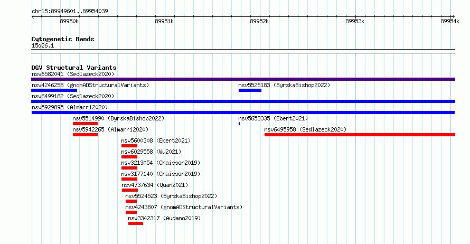Click the DGV Structural Variants track title
Image resolution: width=470 pixels, height=244 pixels.
click(x=74, y=68)
